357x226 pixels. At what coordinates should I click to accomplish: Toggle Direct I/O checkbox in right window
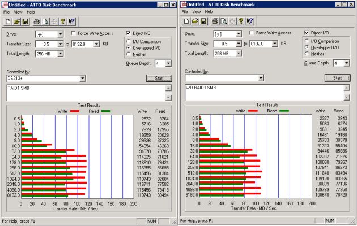(x=307, y=33)
